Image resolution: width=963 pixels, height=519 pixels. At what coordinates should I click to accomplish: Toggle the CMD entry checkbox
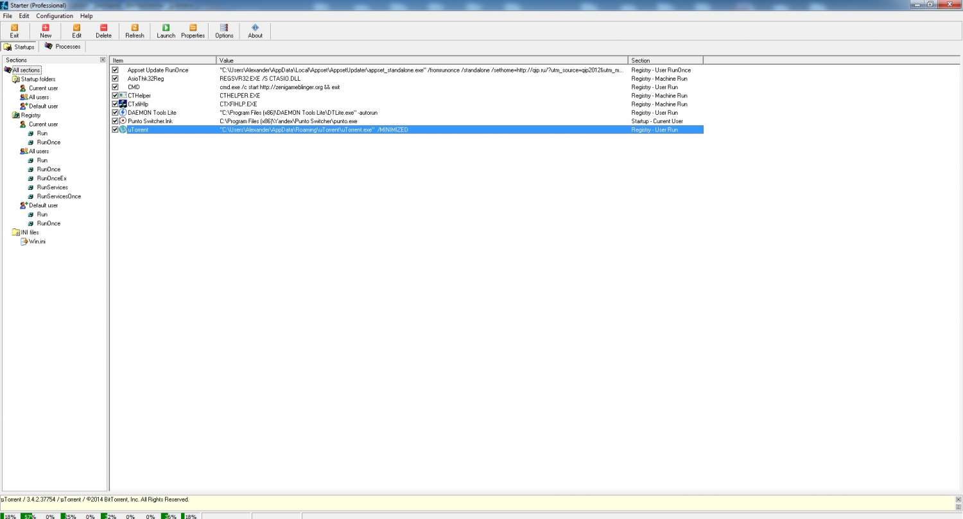pyautogui.click(x=116, y=87)
